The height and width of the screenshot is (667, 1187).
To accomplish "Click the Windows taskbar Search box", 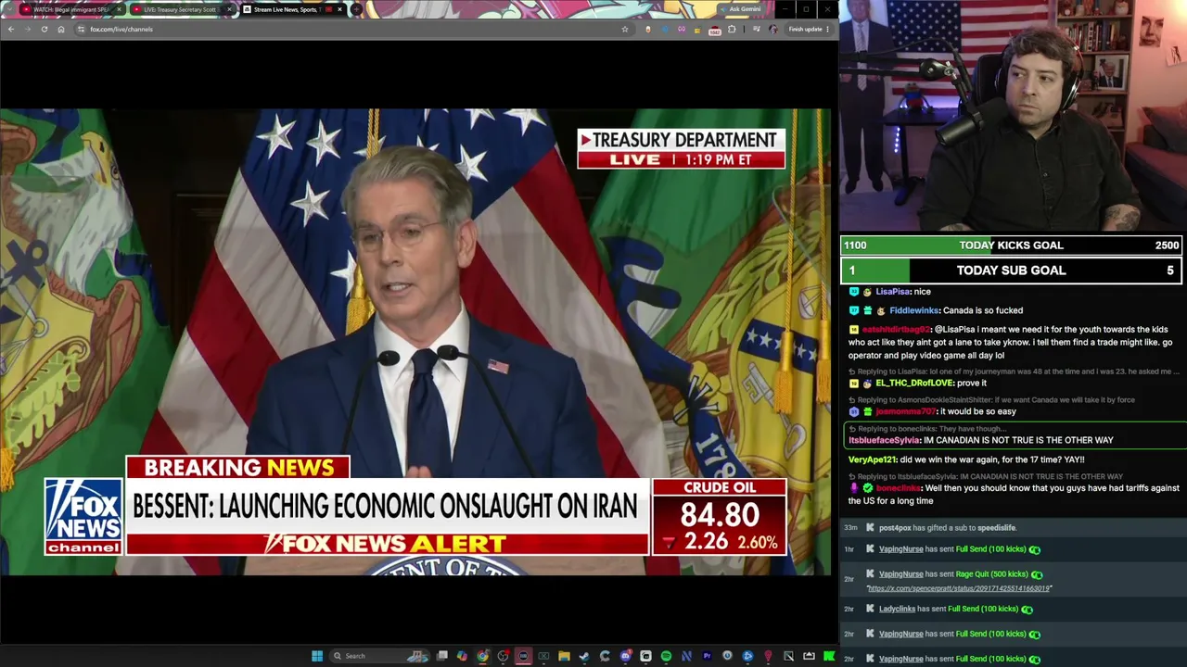I will 378,656.
